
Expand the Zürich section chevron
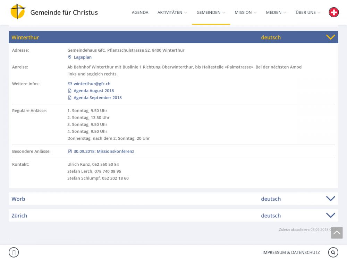[330, 215]
